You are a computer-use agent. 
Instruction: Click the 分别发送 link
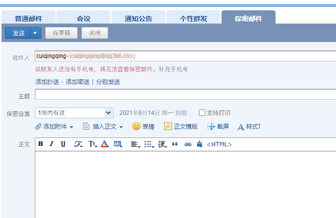click(x=108, y=82)
